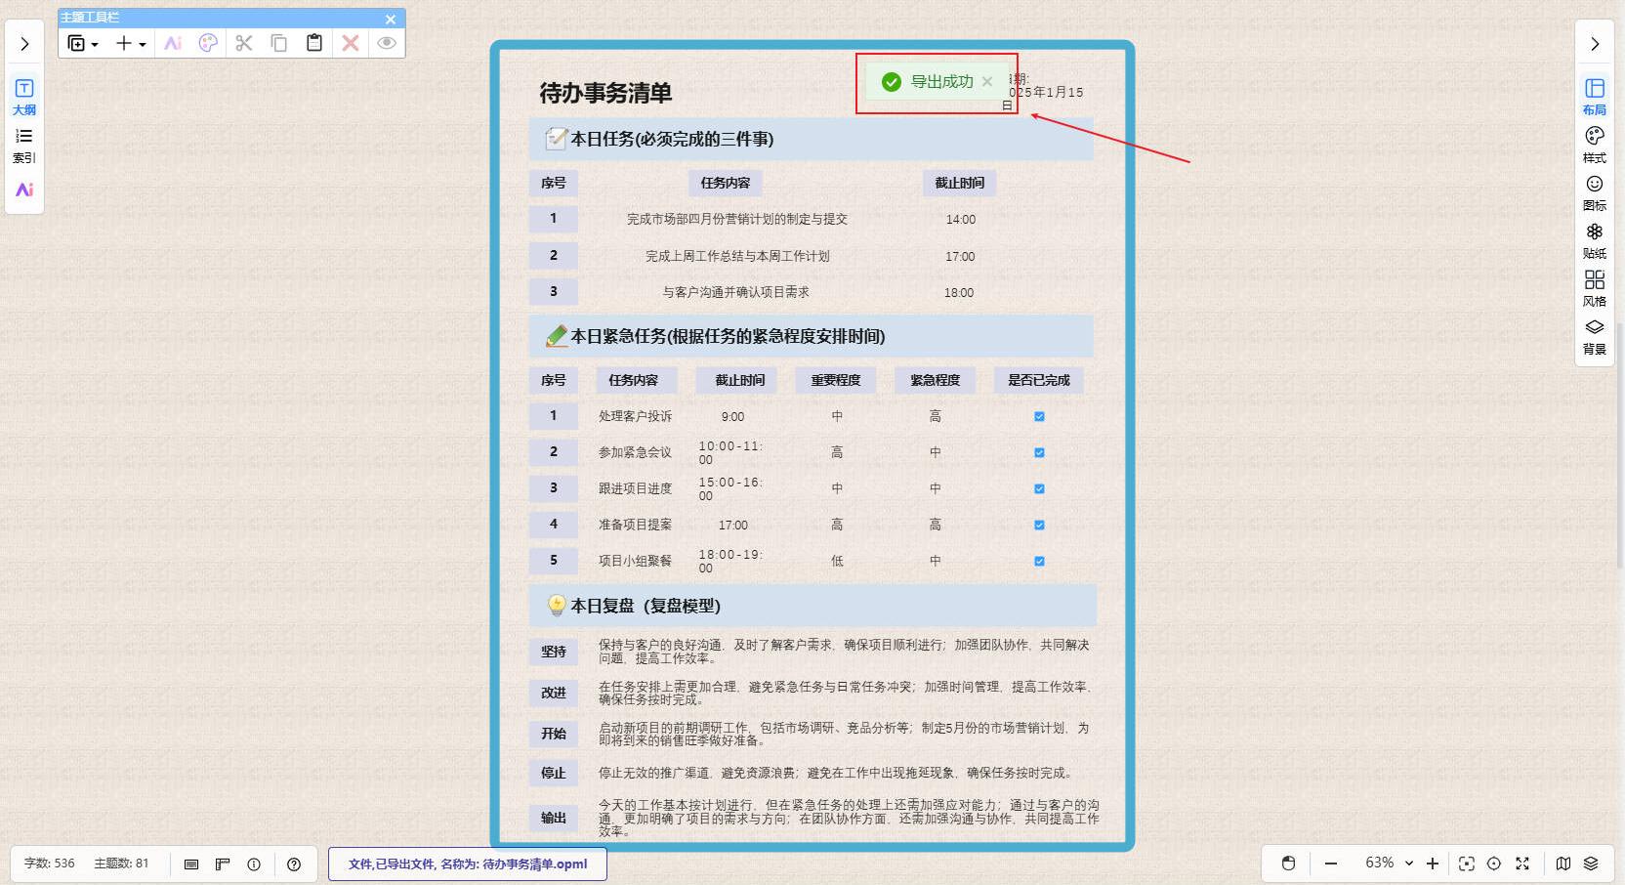Viewport: 1625px width, 885px height.
Task: Click the exported file 待办事务清单.opml message
Action: point(467,864)
